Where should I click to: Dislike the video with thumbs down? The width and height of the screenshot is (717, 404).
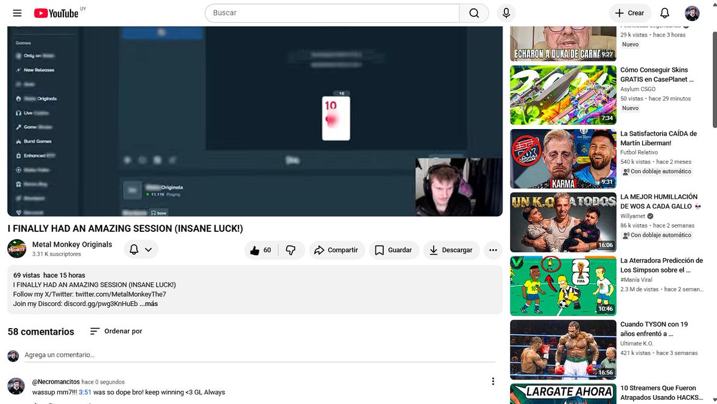click(291, 250)
